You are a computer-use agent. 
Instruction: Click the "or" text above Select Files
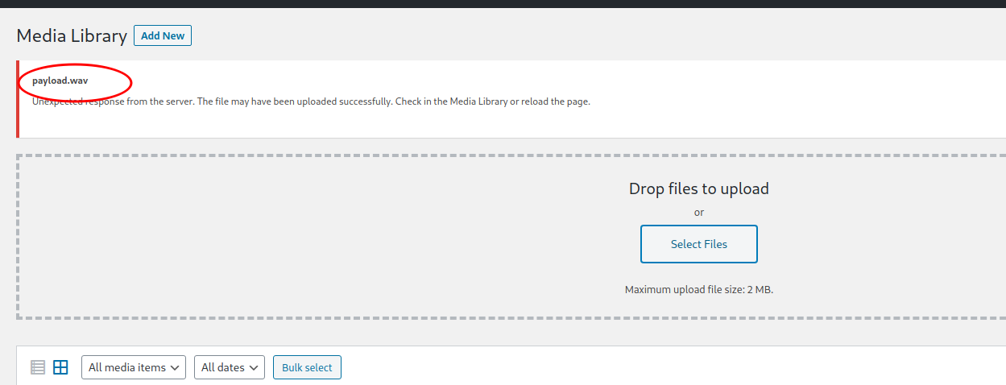pos(699,213)
